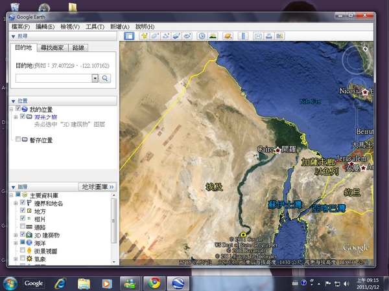Show historical imagery clock
The width and height of the screenshot is (389, 291).
[x=202, y=36]
